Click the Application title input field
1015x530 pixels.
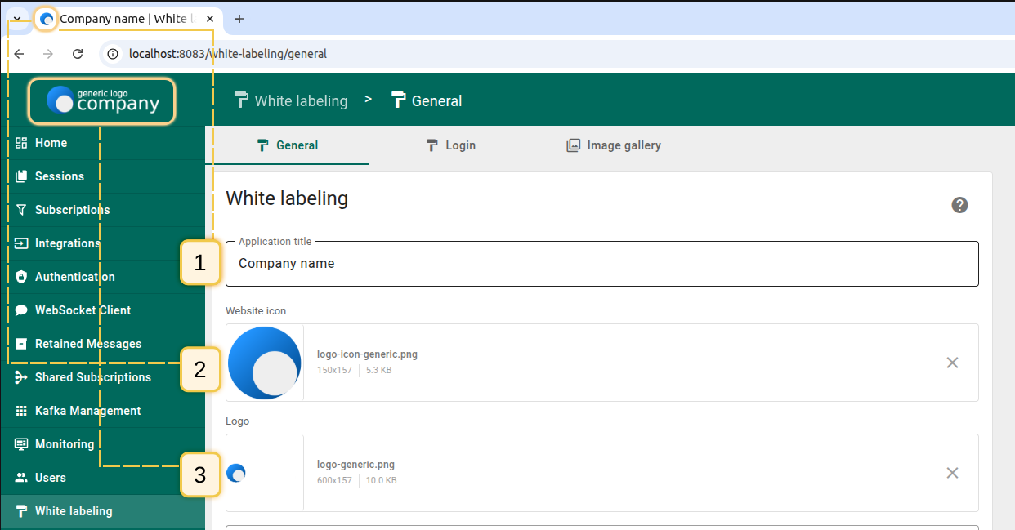coord(601,264)
